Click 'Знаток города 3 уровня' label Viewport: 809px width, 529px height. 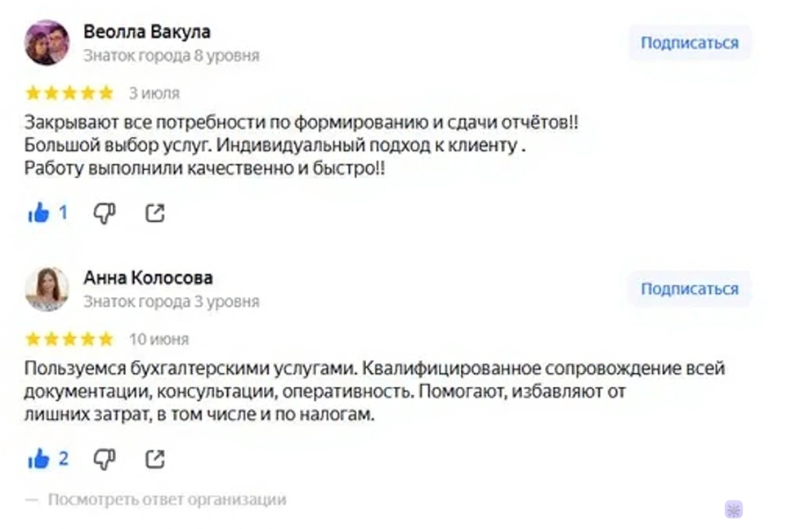click(x=171, y=302)
